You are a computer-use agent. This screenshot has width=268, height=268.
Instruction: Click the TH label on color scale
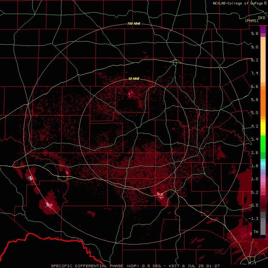pyautogui.click(x=256, y=232)
